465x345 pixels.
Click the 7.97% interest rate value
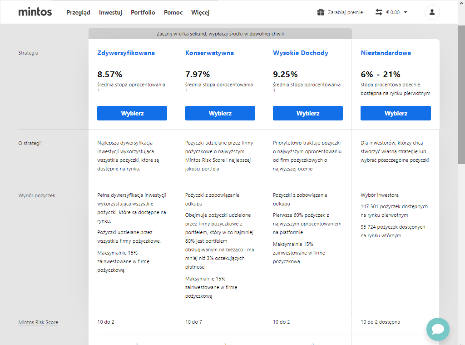coord(198,74)
